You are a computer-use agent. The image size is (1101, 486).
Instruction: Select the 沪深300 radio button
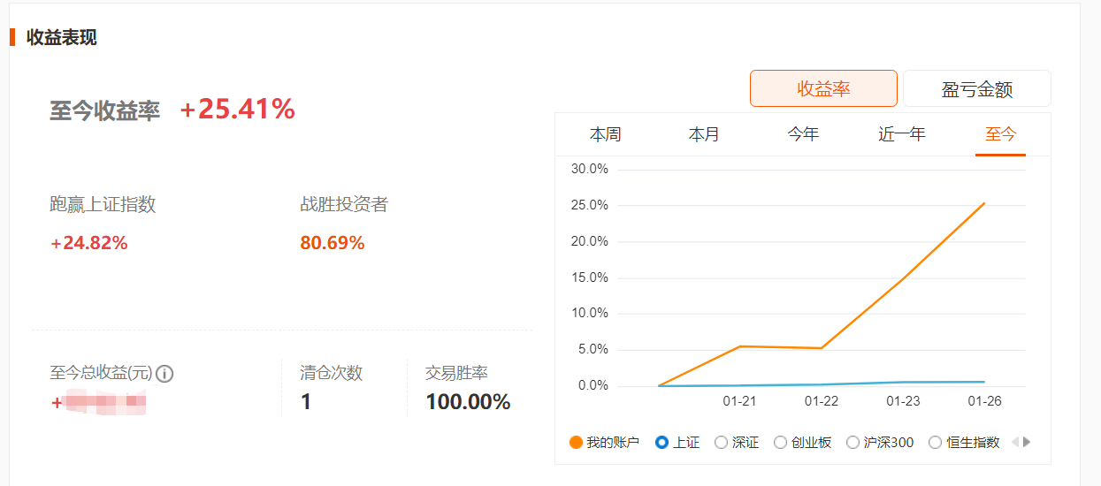click(853, 443)
